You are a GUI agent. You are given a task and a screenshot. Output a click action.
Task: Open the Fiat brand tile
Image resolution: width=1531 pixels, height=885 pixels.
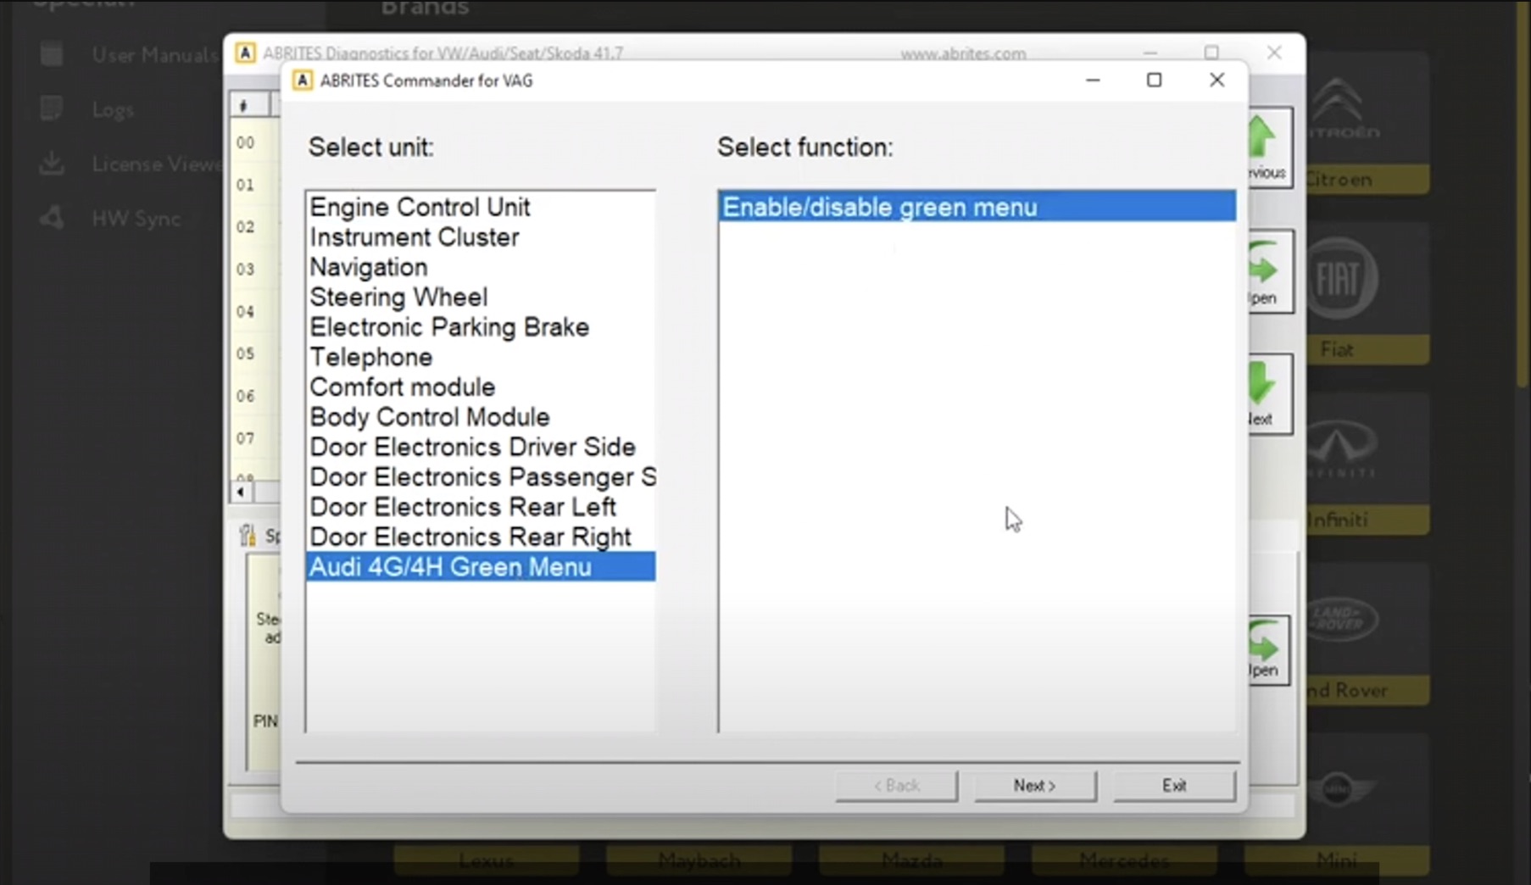pos(1367,293)
